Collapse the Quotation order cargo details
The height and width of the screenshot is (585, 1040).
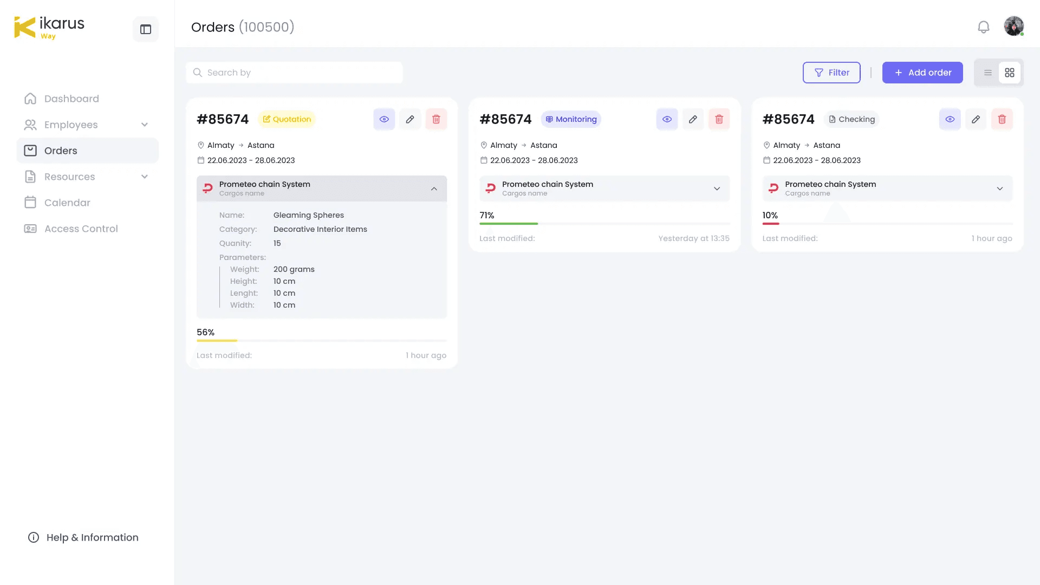click(x=434, y=188)
